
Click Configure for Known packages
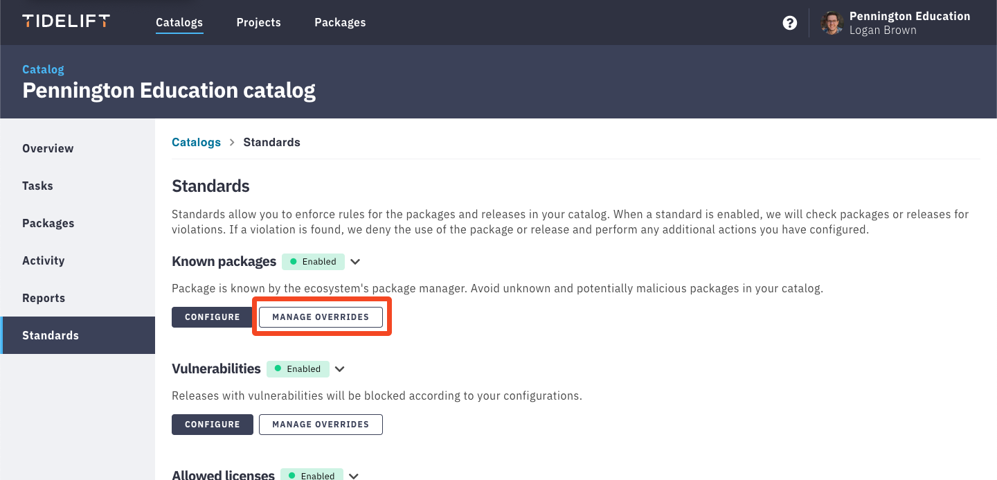pos(213,317)
